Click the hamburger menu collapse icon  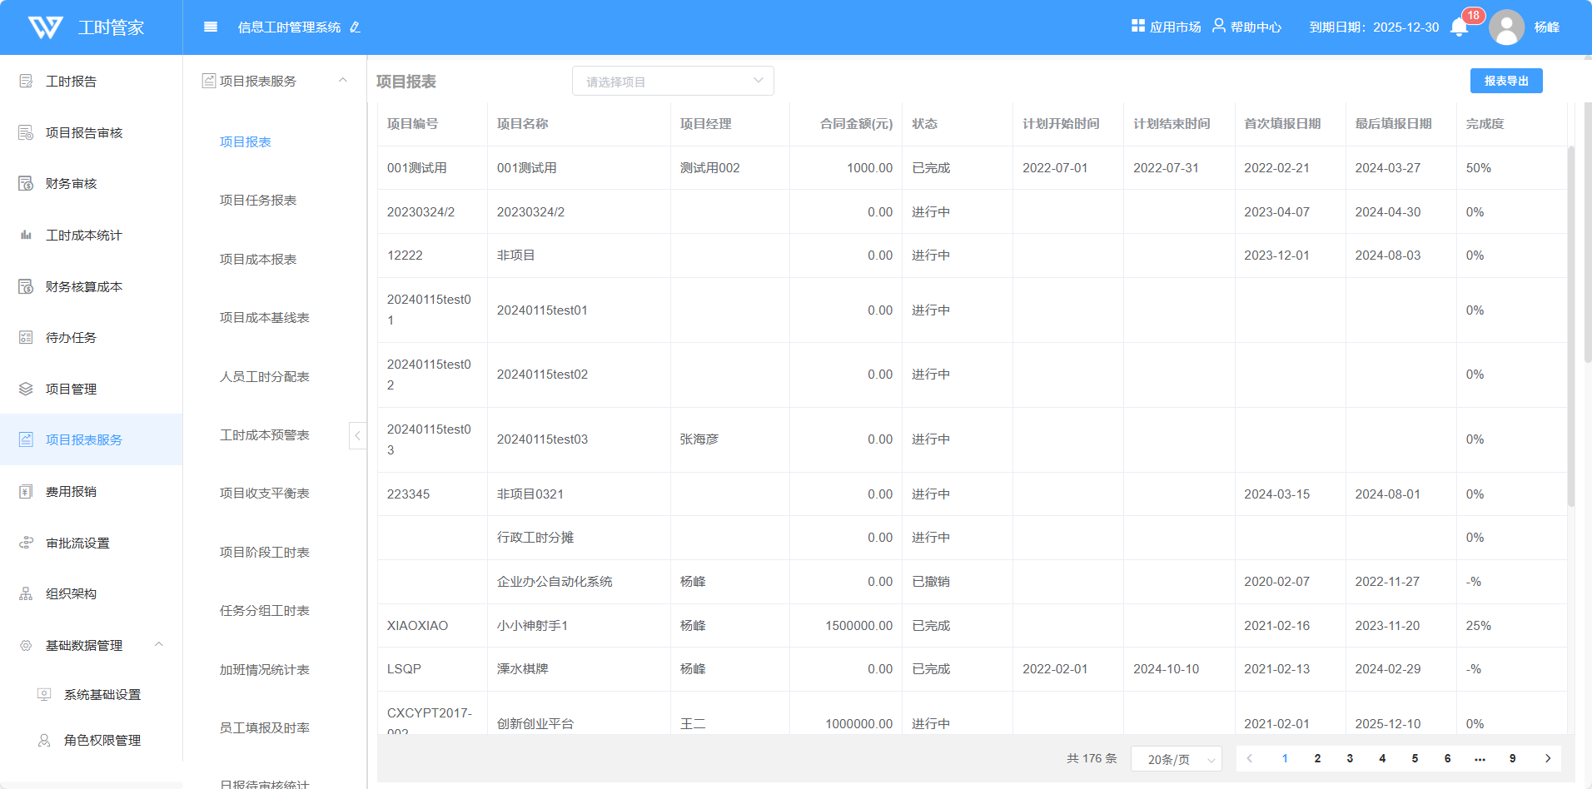(x=211, y=27)
